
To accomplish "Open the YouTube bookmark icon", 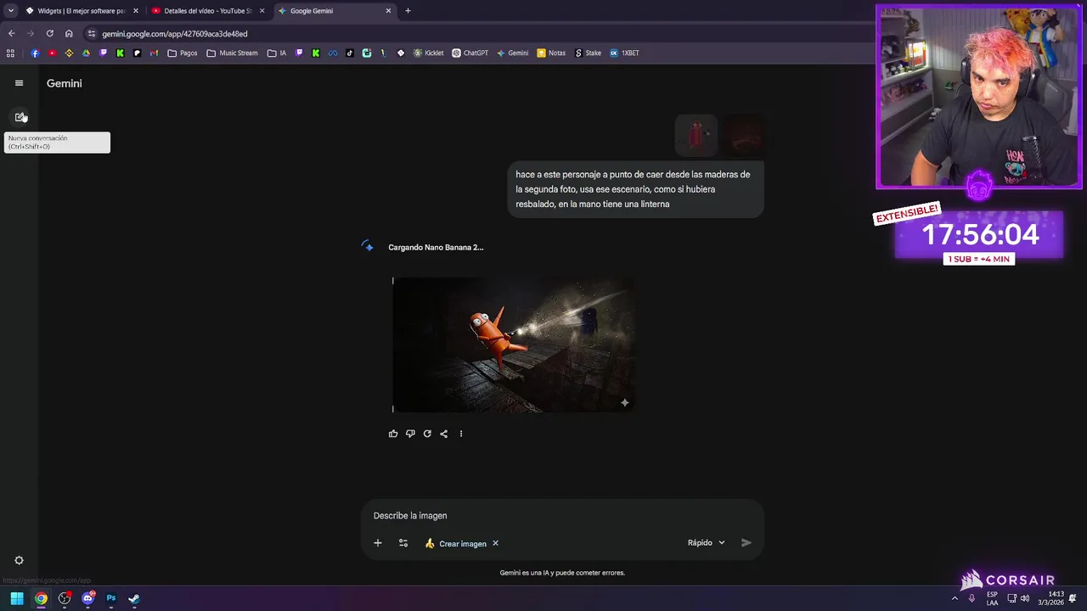I will click(x=52, y=53).
